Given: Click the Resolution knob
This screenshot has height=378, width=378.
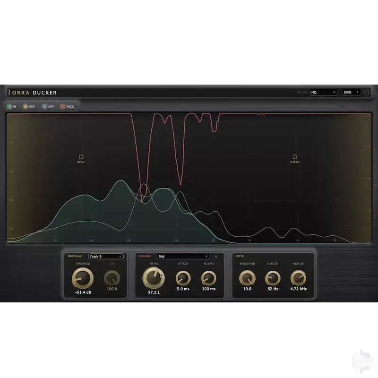Looking at the screenshot, I should click(247, 278).
